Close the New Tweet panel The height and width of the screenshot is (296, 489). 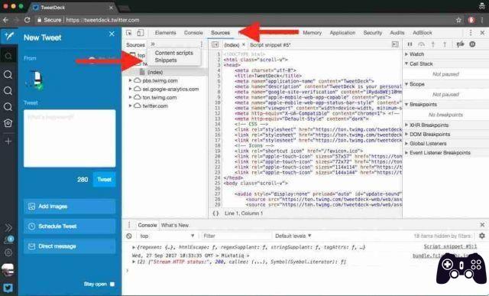[x=112, y=34]
